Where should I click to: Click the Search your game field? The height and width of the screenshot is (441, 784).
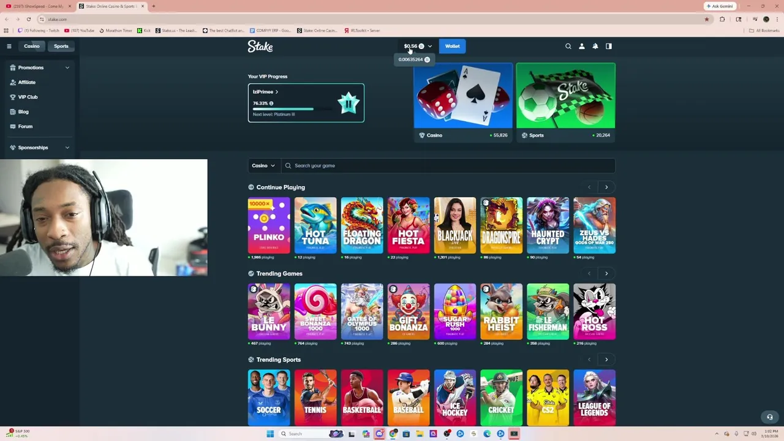click(x=448, y=165)
